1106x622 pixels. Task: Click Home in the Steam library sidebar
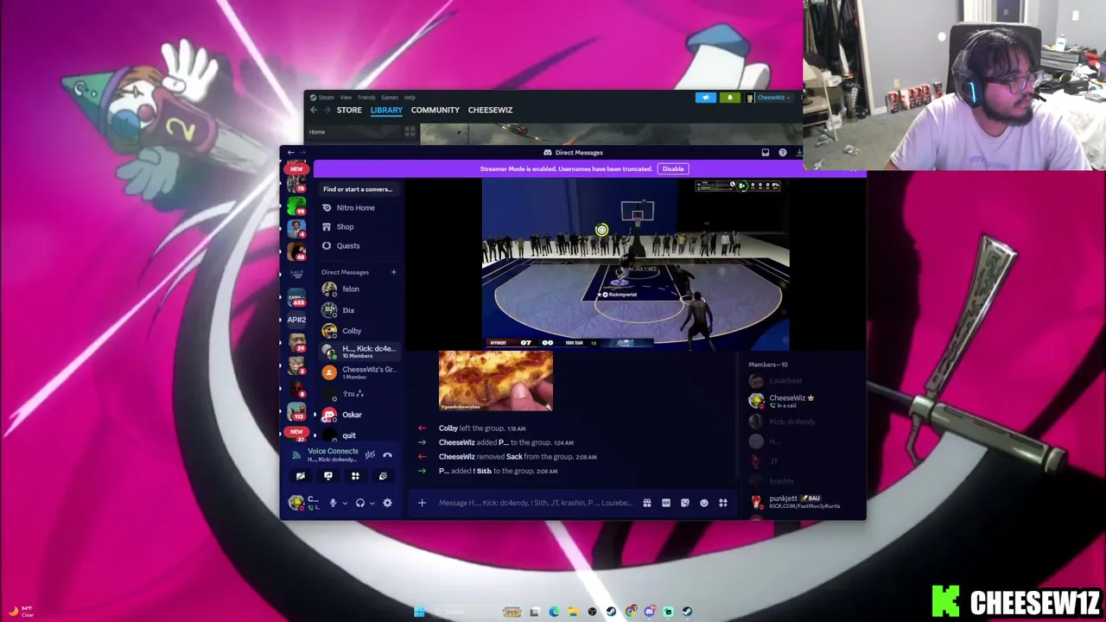[317, 132]
